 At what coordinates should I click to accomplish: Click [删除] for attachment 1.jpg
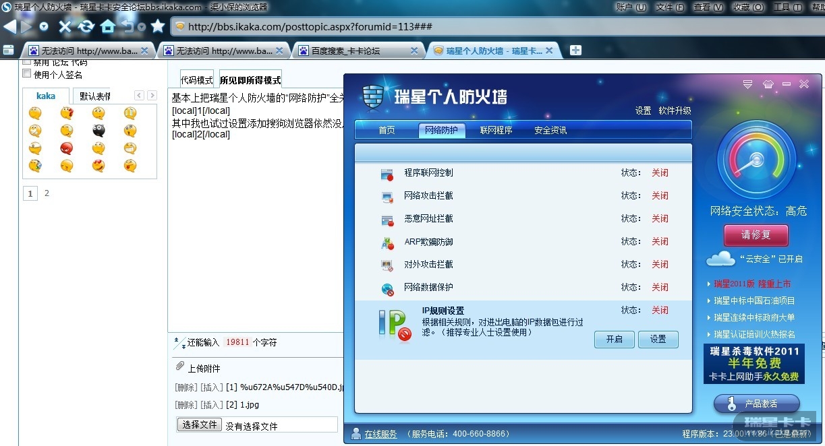[x=186, y=405]
